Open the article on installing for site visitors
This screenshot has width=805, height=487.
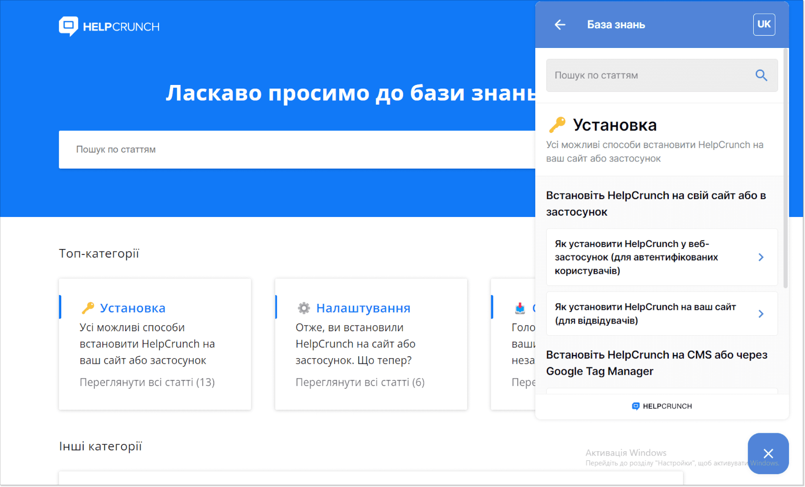(x=662, y=314)
